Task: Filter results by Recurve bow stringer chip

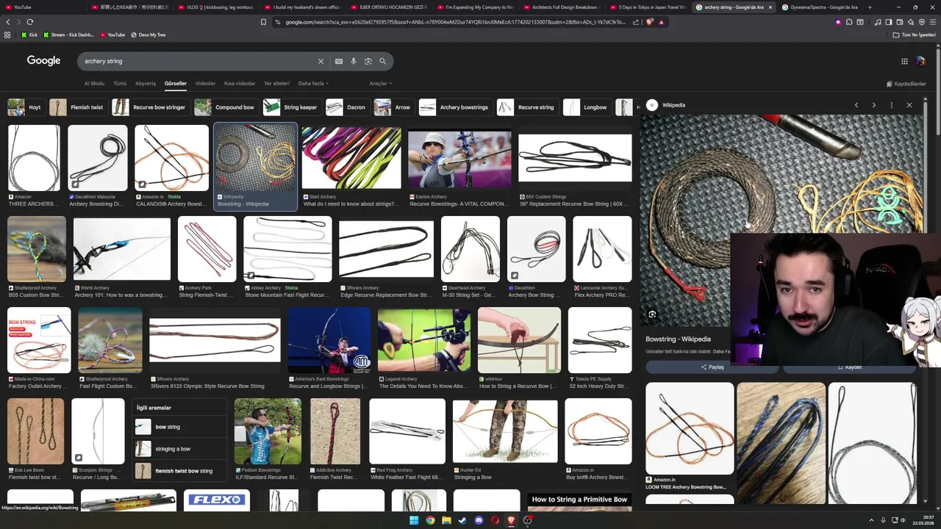Action: 150,107
